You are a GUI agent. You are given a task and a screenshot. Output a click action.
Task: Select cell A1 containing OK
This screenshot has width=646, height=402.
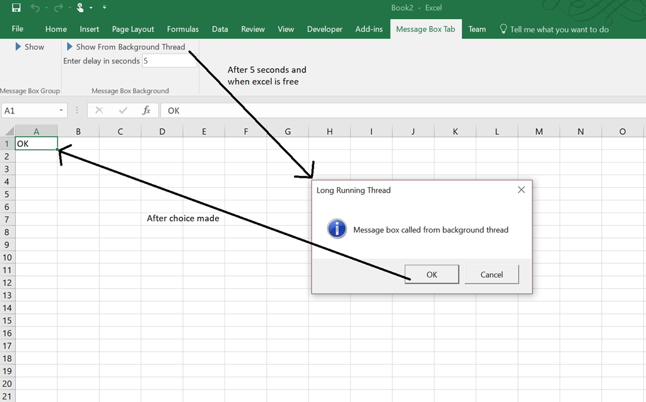click(36, 143)
